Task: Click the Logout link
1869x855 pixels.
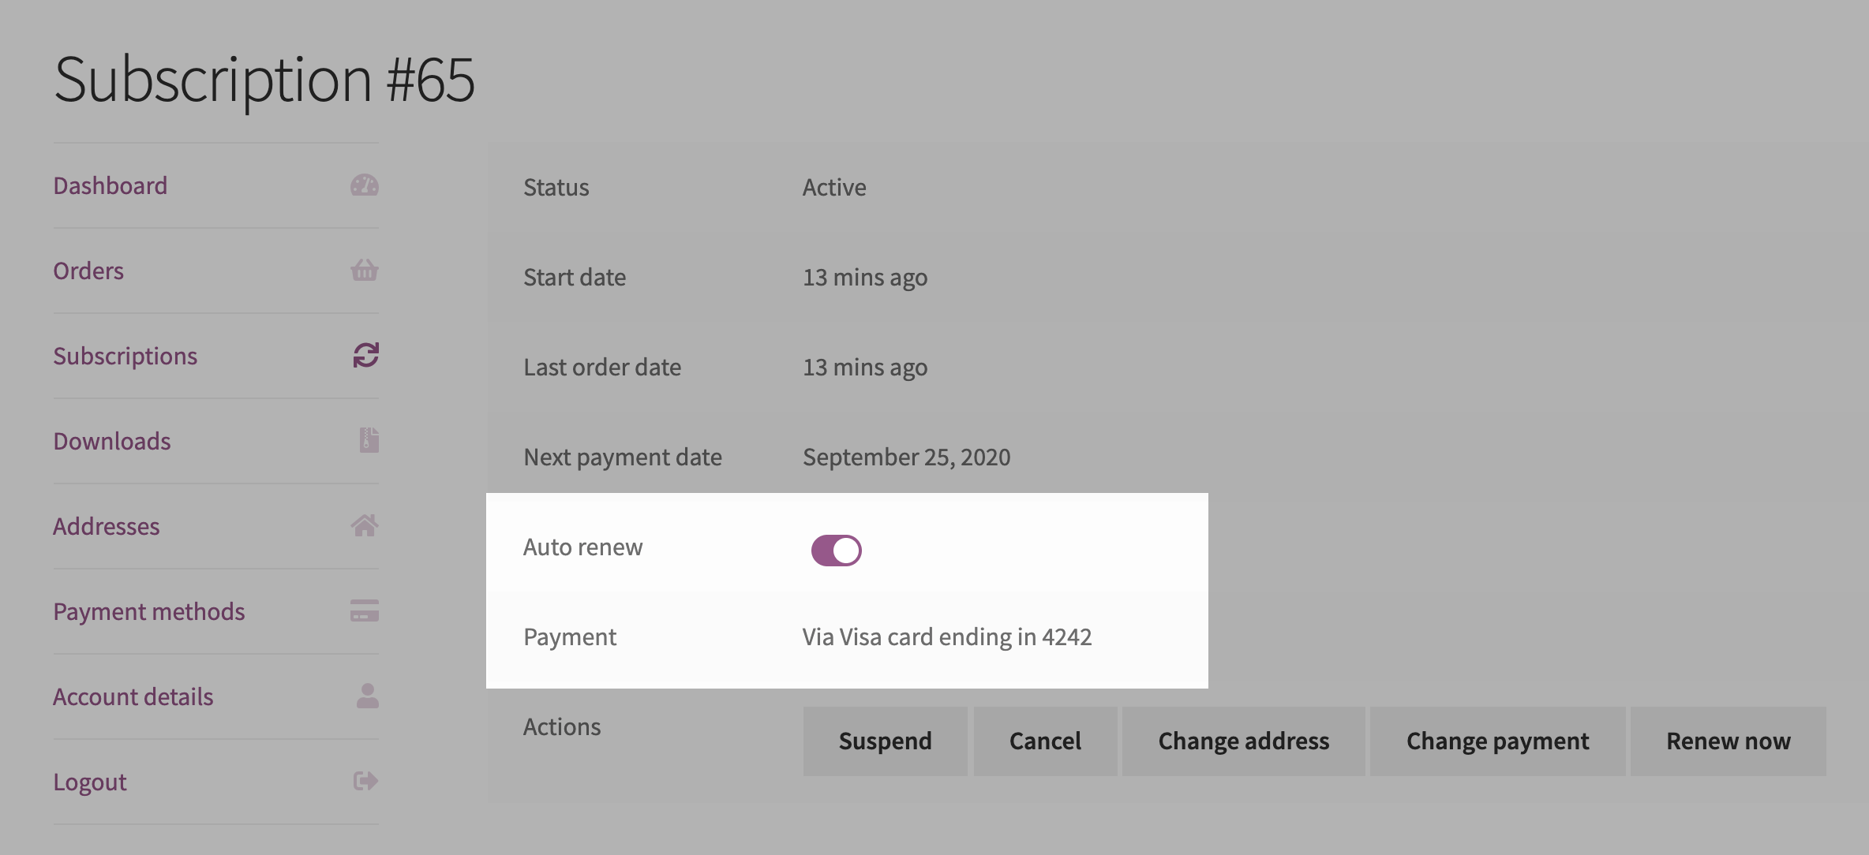Action: click(89, 781)
